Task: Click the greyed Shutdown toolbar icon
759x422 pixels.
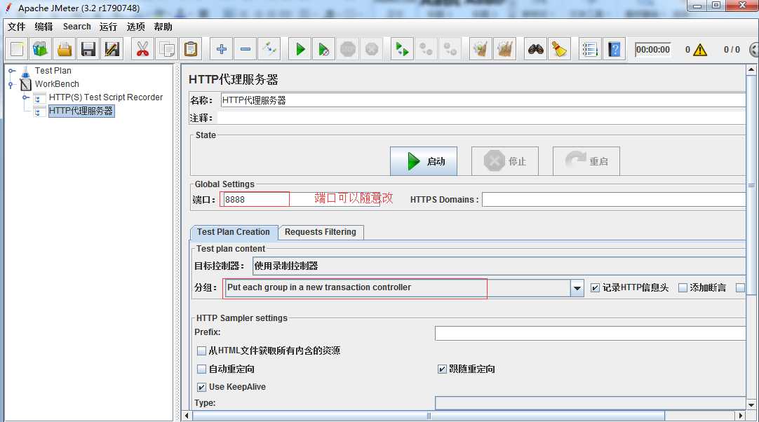Action: 371,49
